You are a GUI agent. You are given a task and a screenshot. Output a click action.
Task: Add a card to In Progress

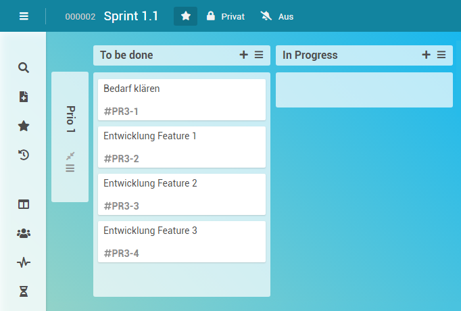[x=426, y=55]
